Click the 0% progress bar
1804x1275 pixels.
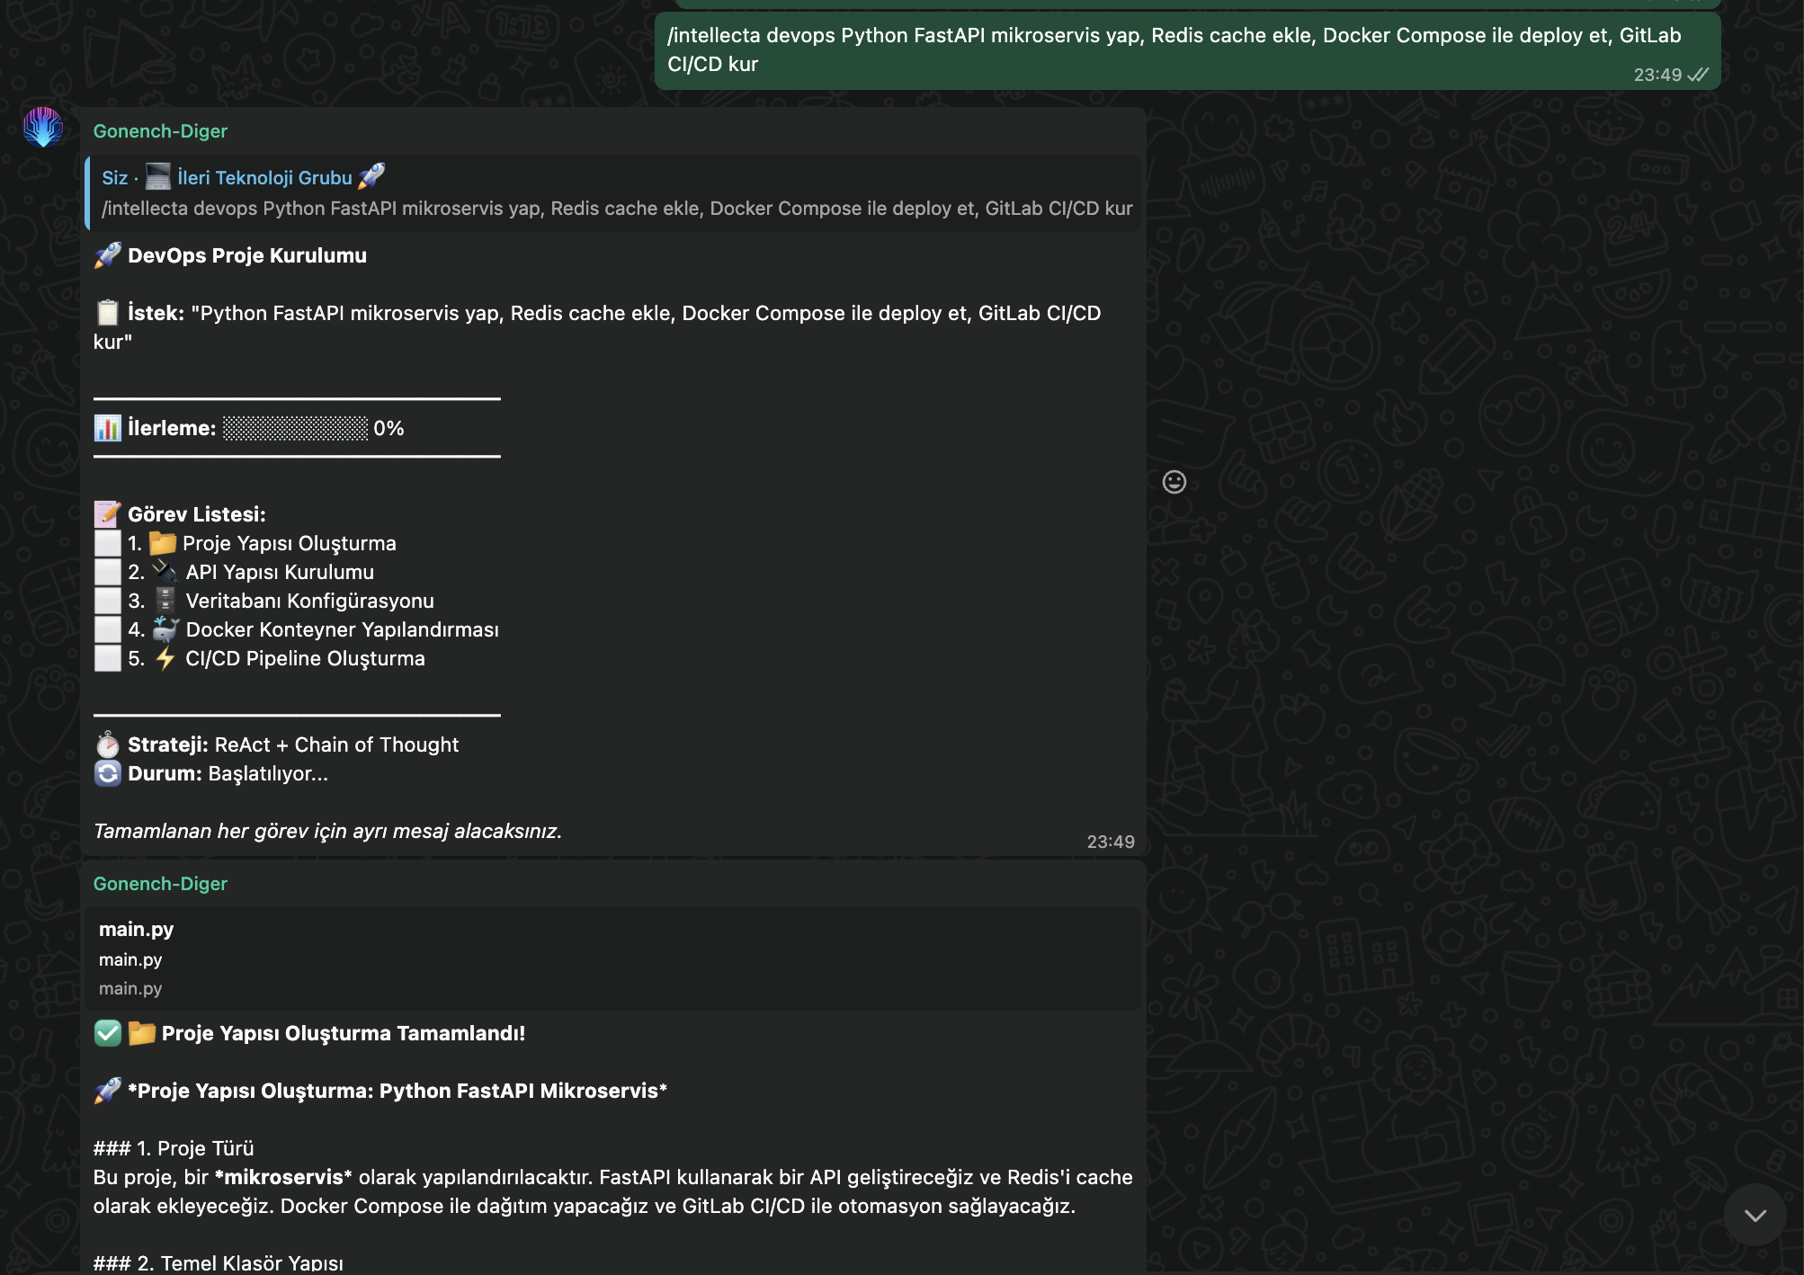pos(296,428)
